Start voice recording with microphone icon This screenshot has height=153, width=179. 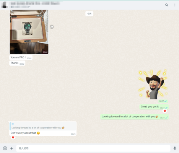click(x=175, y=148)
